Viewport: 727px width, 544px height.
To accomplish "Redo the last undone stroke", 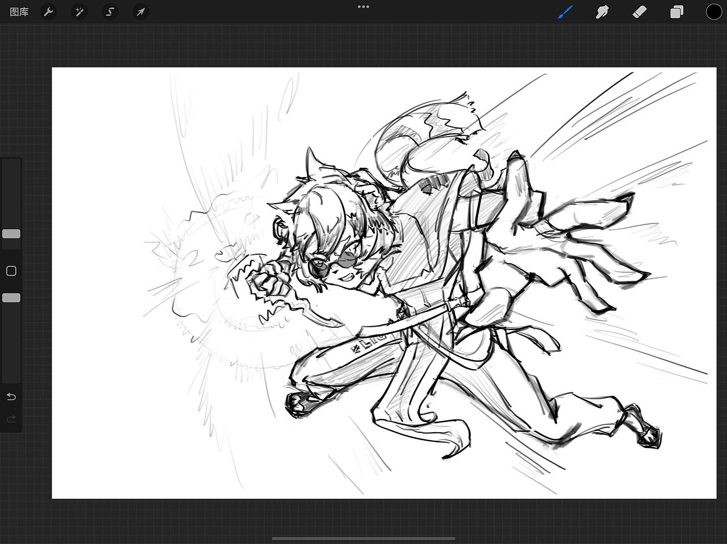I will pos(11,419).
